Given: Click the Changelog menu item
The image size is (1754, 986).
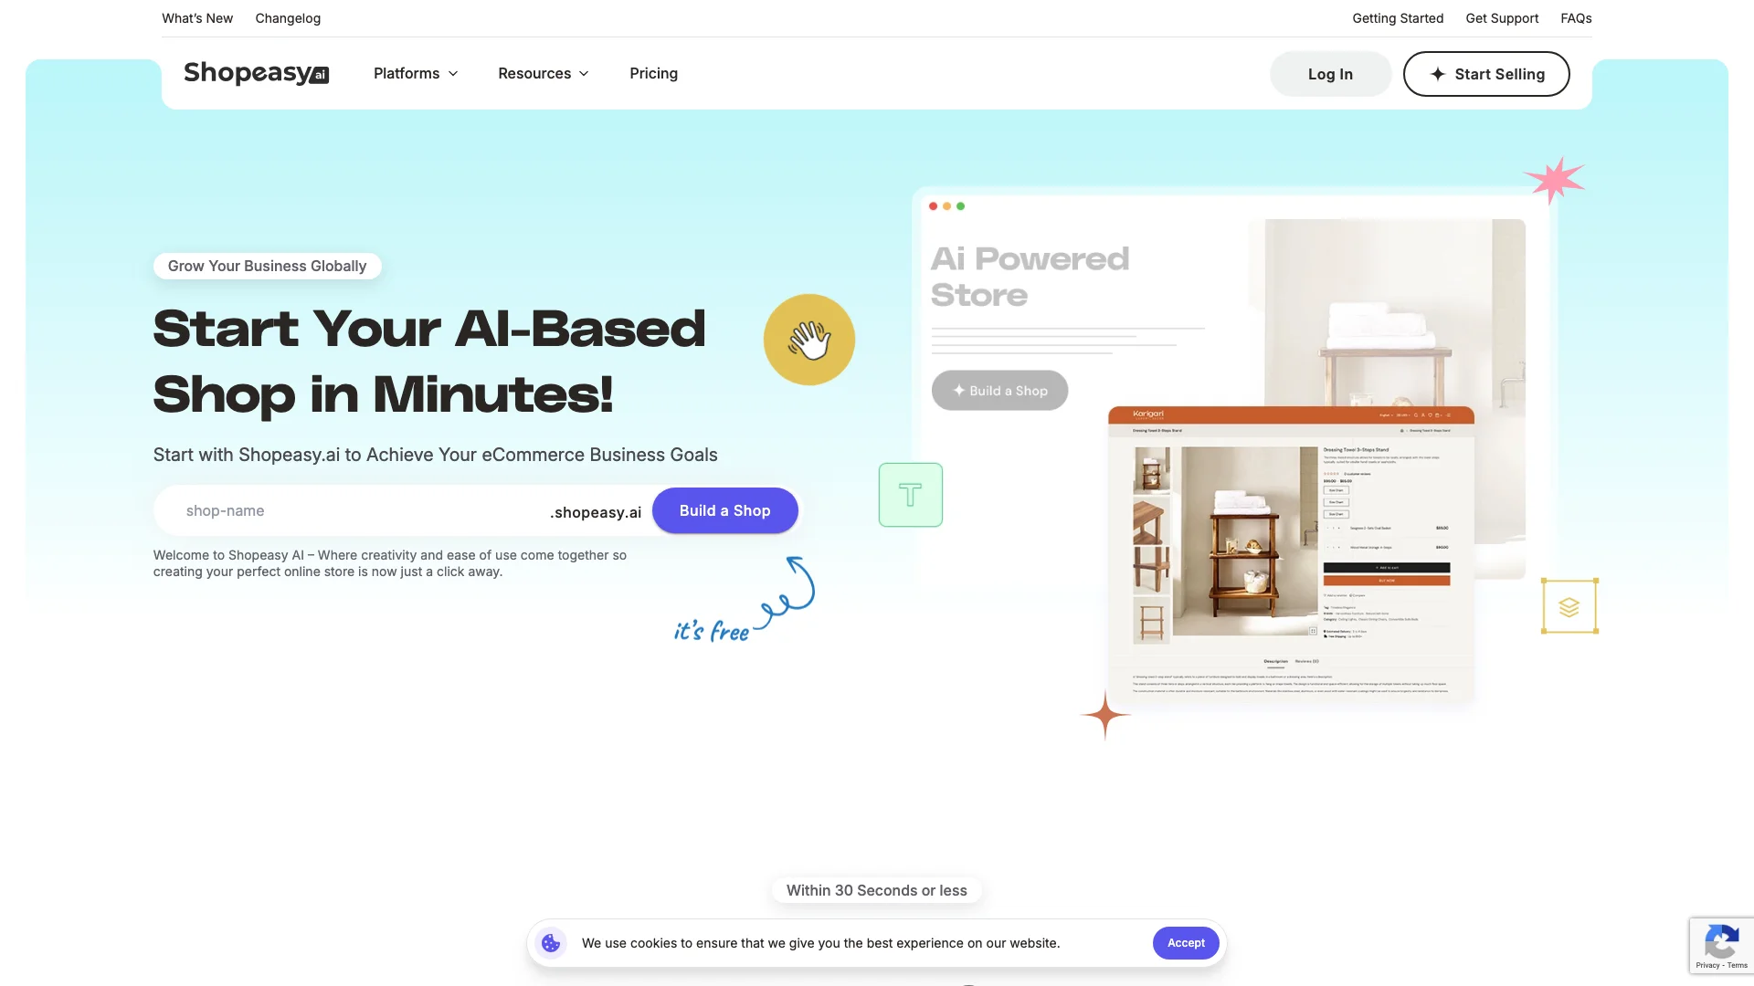Looking at the screenshot, I should click(x=288, y=18).
